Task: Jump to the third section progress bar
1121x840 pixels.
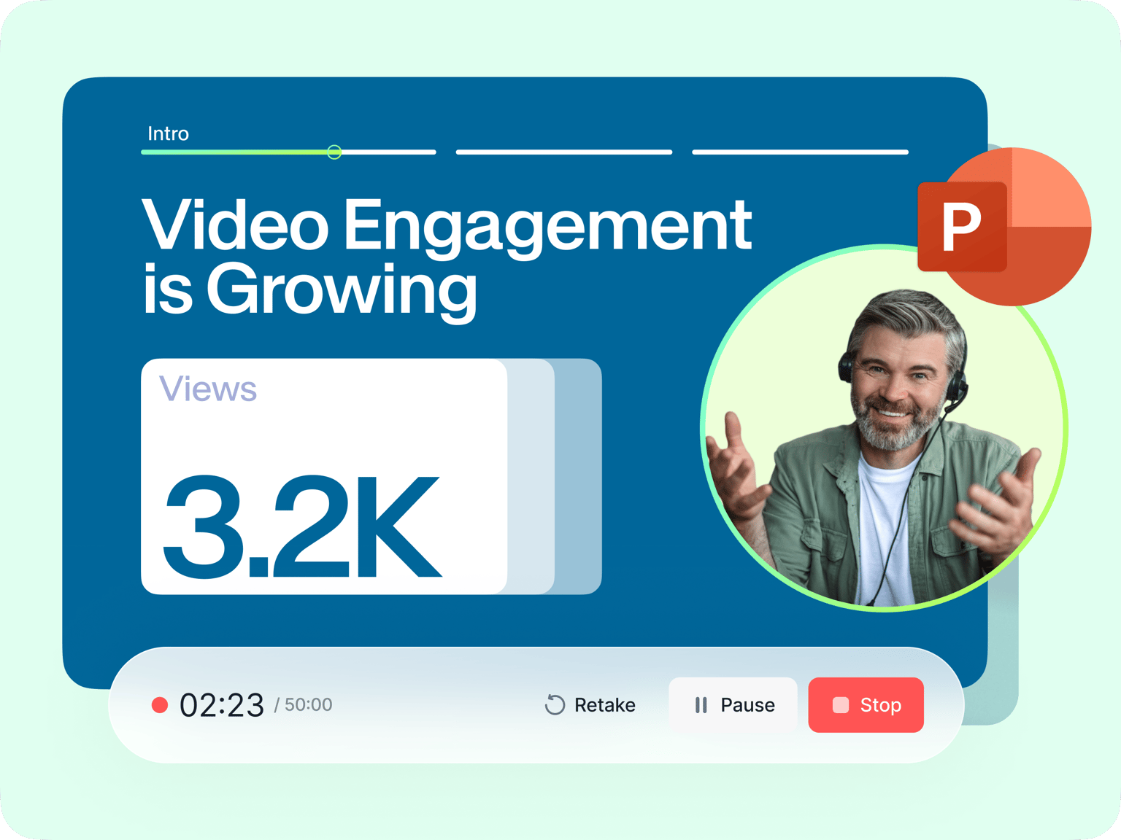Action: 801,152
